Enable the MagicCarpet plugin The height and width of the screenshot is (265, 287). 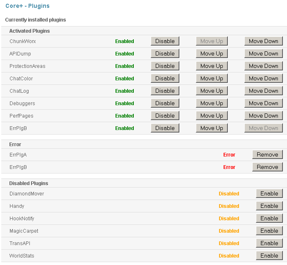pos(269,231)
